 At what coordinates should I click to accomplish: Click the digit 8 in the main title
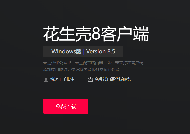(96, 34)
